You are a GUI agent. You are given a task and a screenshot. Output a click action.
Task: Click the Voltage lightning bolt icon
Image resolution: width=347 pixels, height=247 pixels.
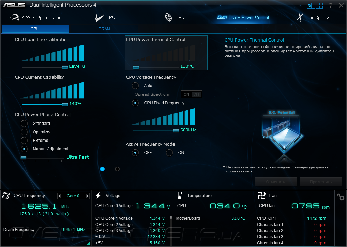98,195
